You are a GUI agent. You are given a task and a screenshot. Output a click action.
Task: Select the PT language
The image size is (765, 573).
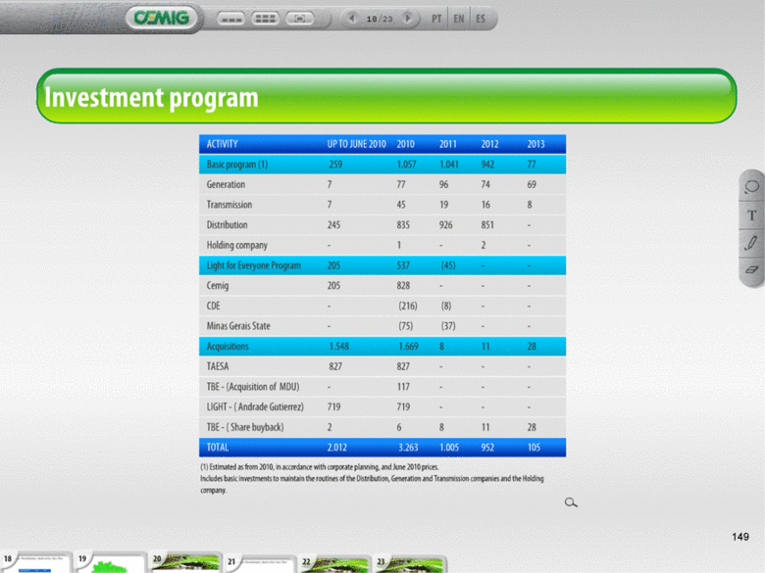436,19
